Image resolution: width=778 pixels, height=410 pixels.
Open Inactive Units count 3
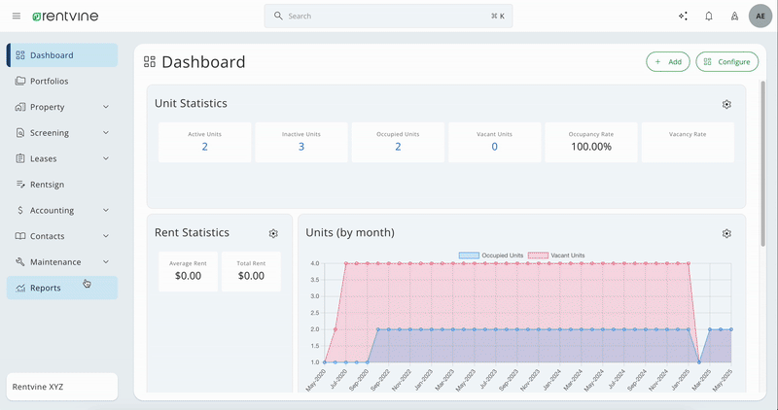coord(301,147)
